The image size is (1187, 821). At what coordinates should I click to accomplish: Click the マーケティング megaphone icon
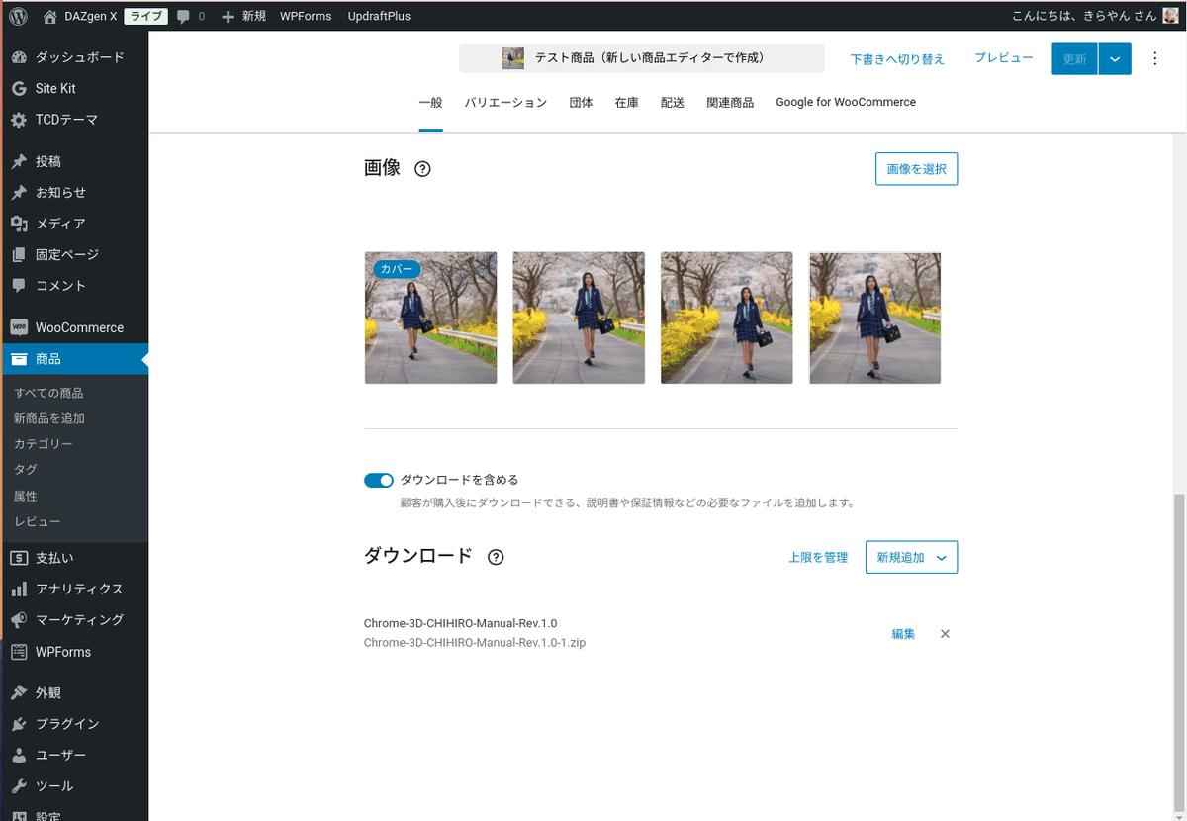19,620
